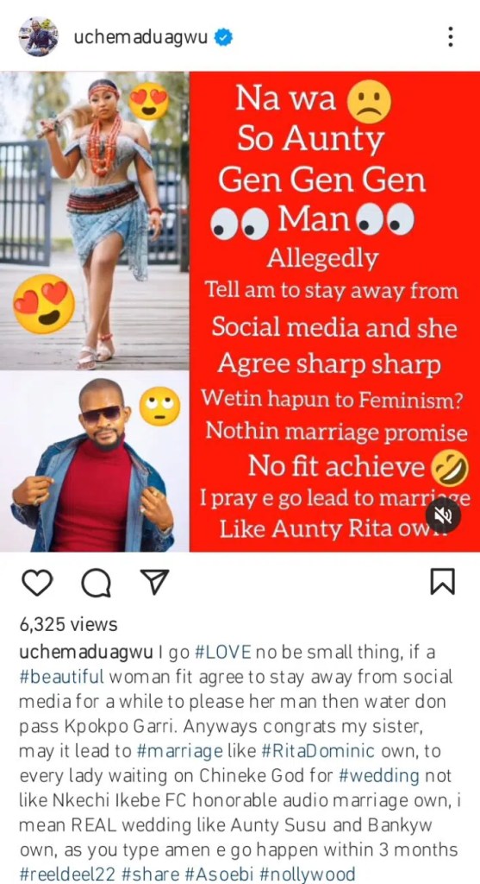Open the #LOVE hashtag
The height and width of the screenshot is (884, 480).
(x=222, y=652)
